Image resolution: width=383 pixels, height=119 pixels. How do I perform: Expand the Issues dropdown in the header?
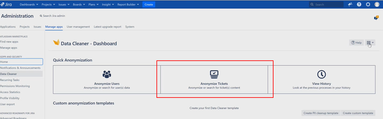click(x=64, y=4)
